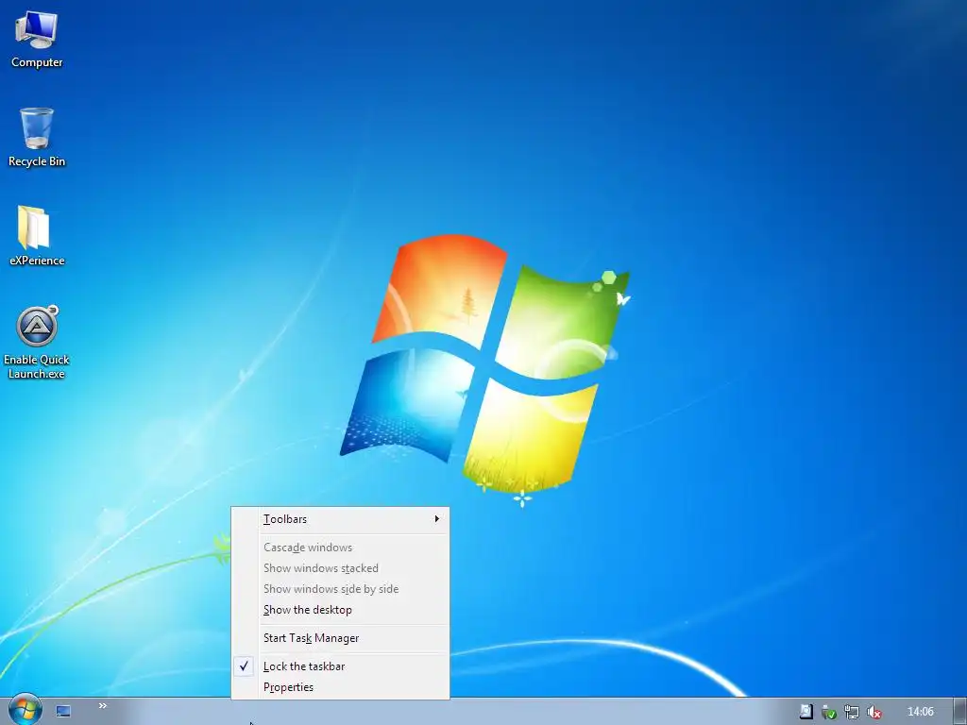Choose Show the desktop in context menu
This screenshot has height=725, width=967.
[x=340, y=610]
